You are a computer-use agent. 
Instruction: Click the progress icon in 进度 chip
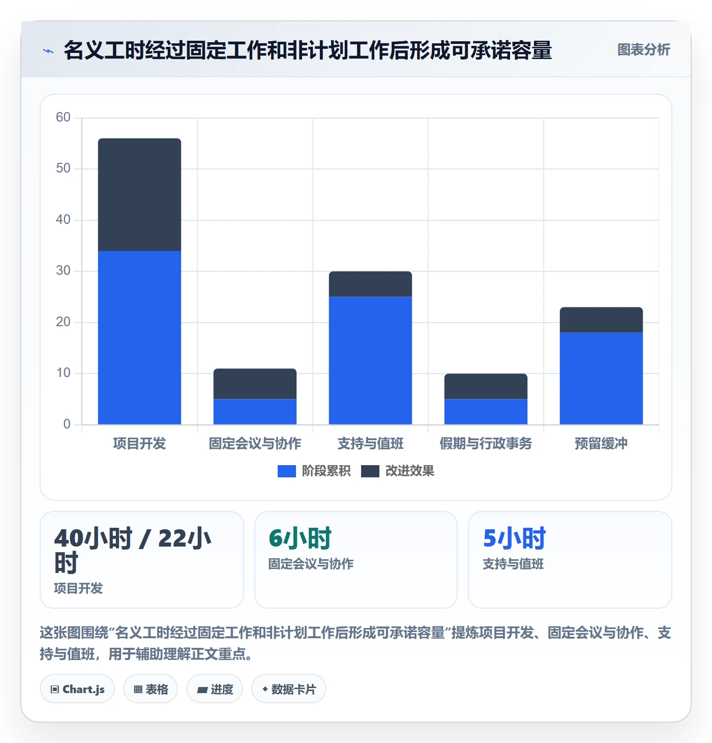tap(202, 690)
